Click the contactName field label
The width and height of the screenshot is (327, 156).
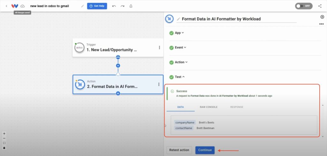[x=184, y=128]
